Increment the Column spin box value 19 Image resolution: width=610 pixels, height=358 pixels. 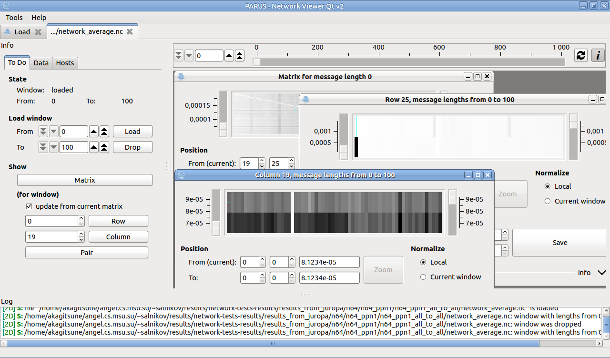tap(81, 234)
